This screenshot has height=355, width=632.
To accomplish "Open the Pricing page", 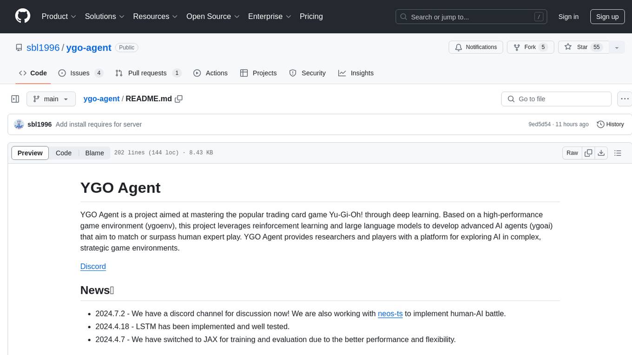I will click(311, 16).
